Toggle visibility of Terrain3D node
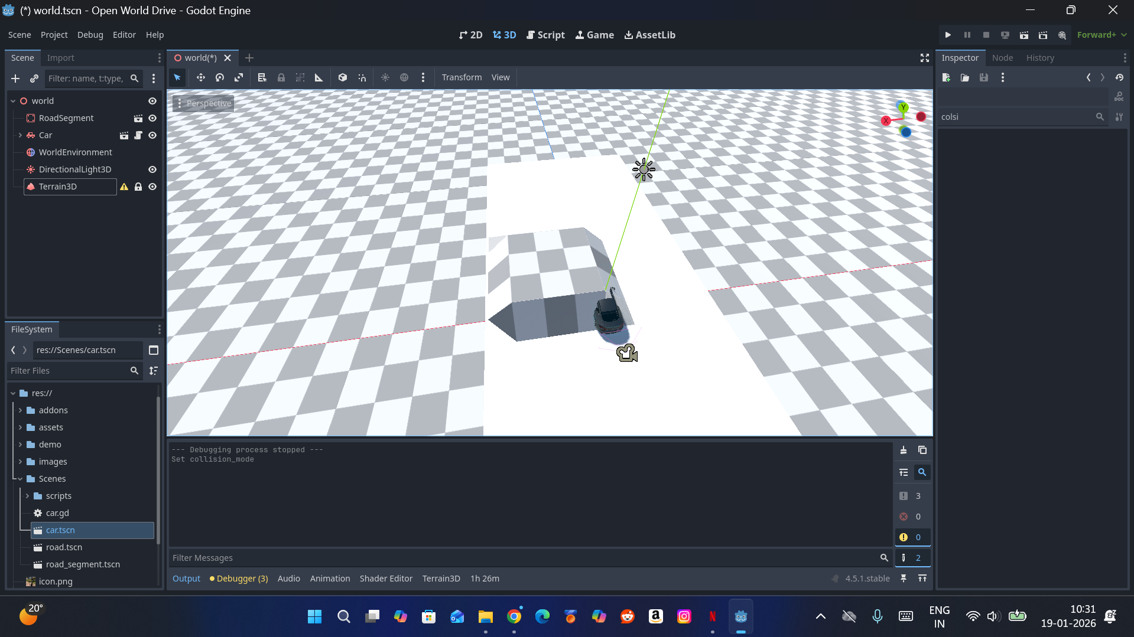This screenshot has height=637, width=1134. tap(152, 187)
